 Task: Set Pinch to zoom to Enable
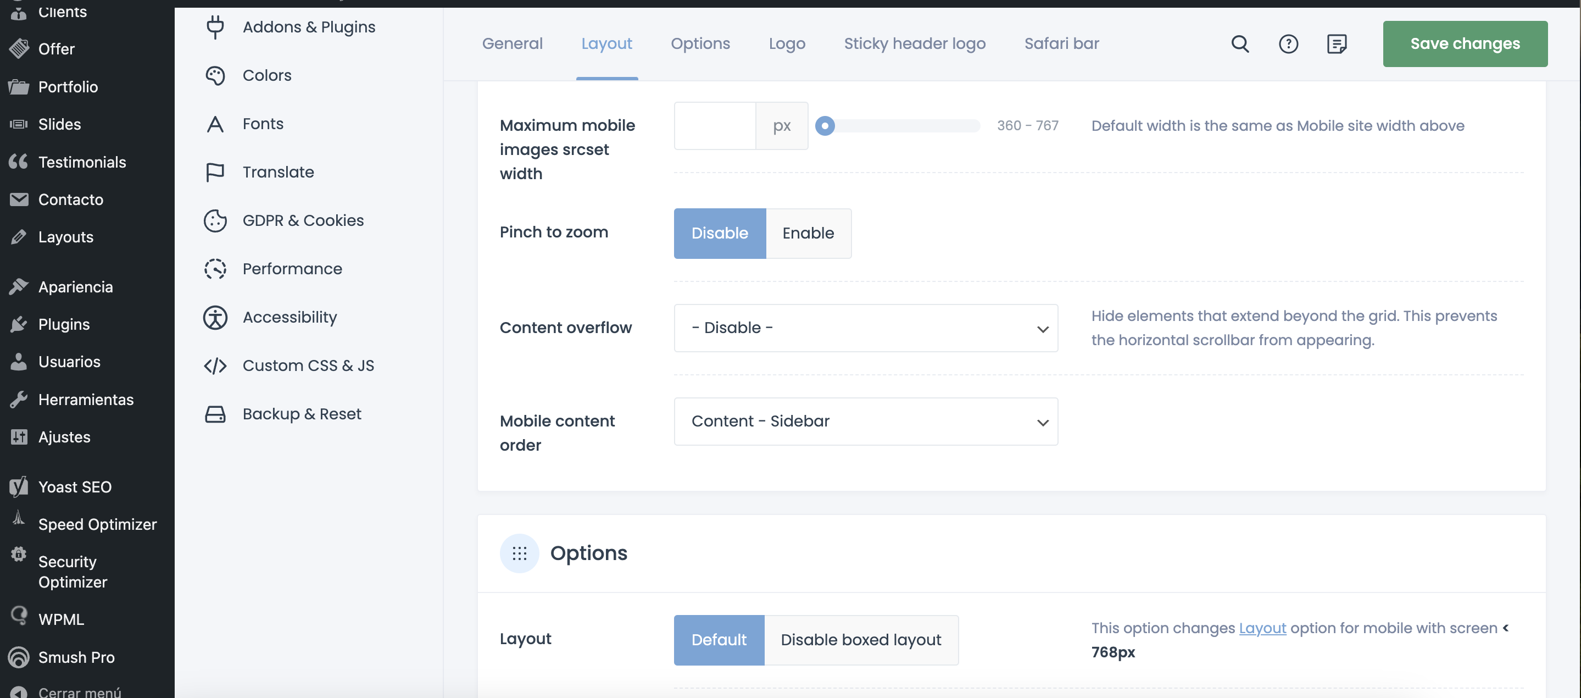coord(808,233)
